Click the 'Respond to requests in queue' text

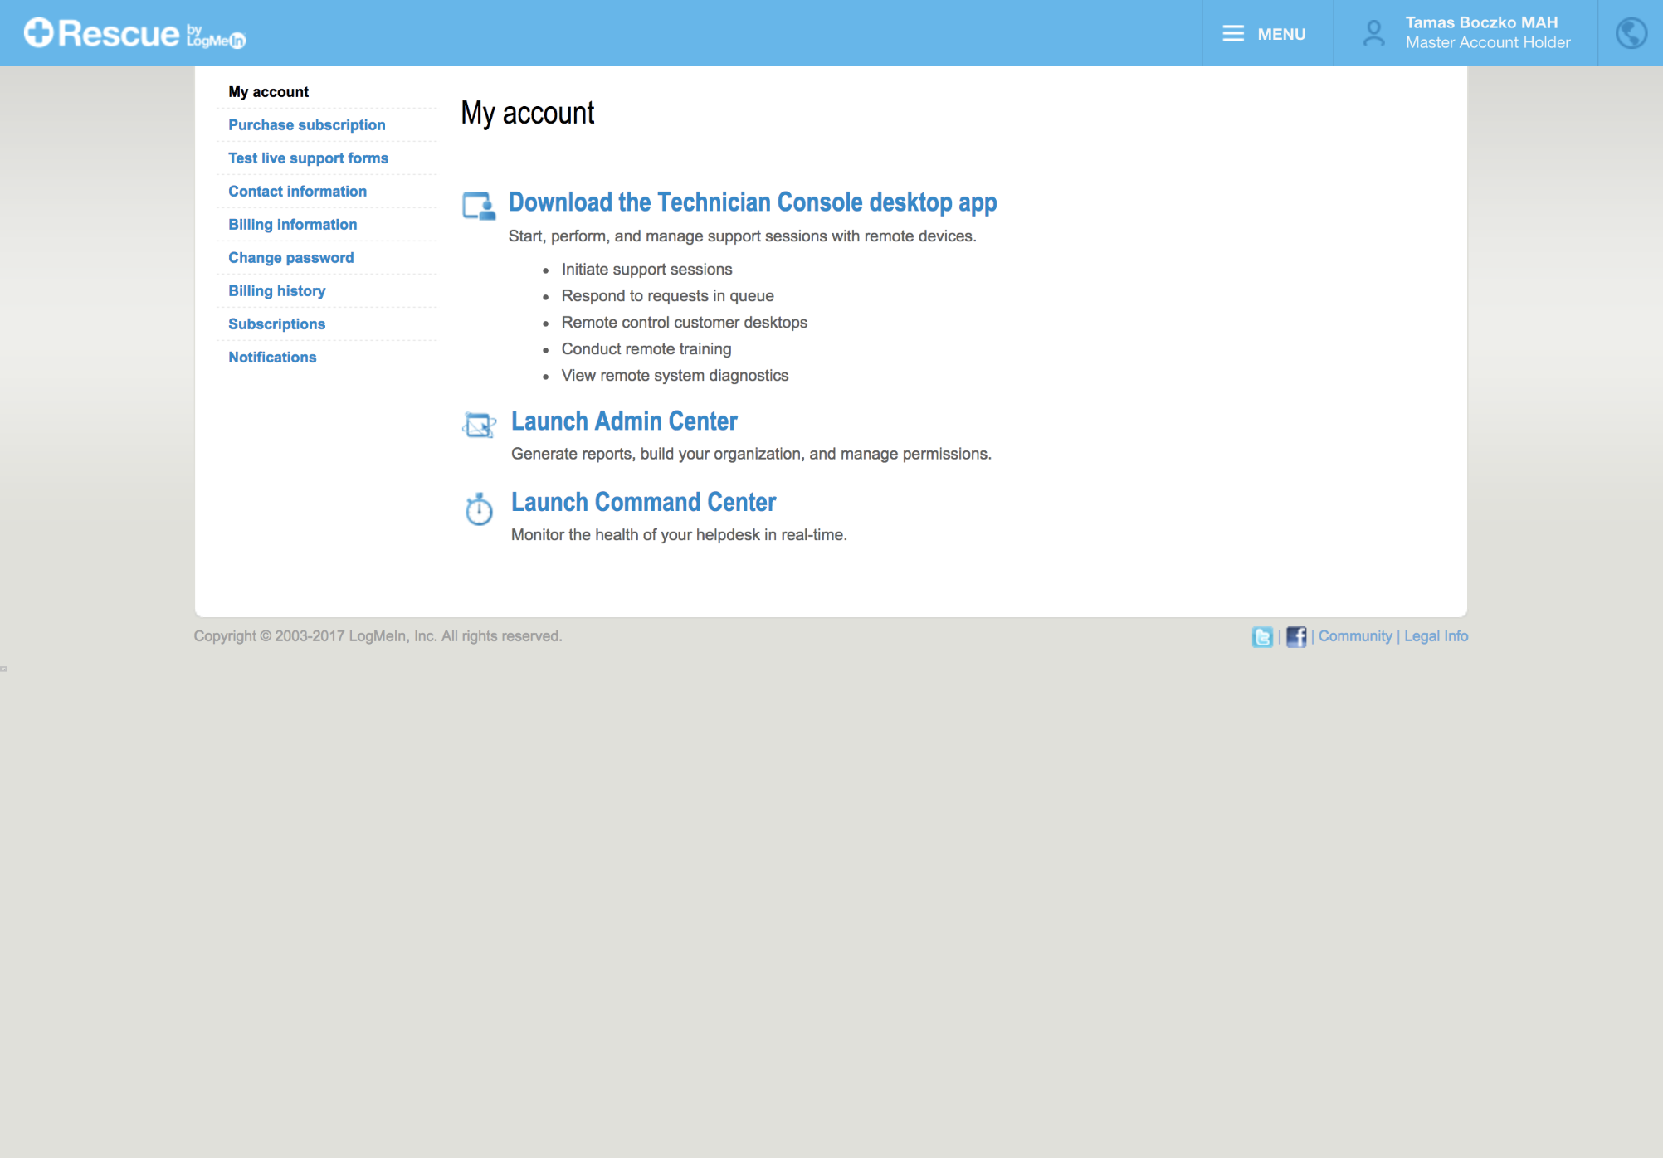pos(667,296)
